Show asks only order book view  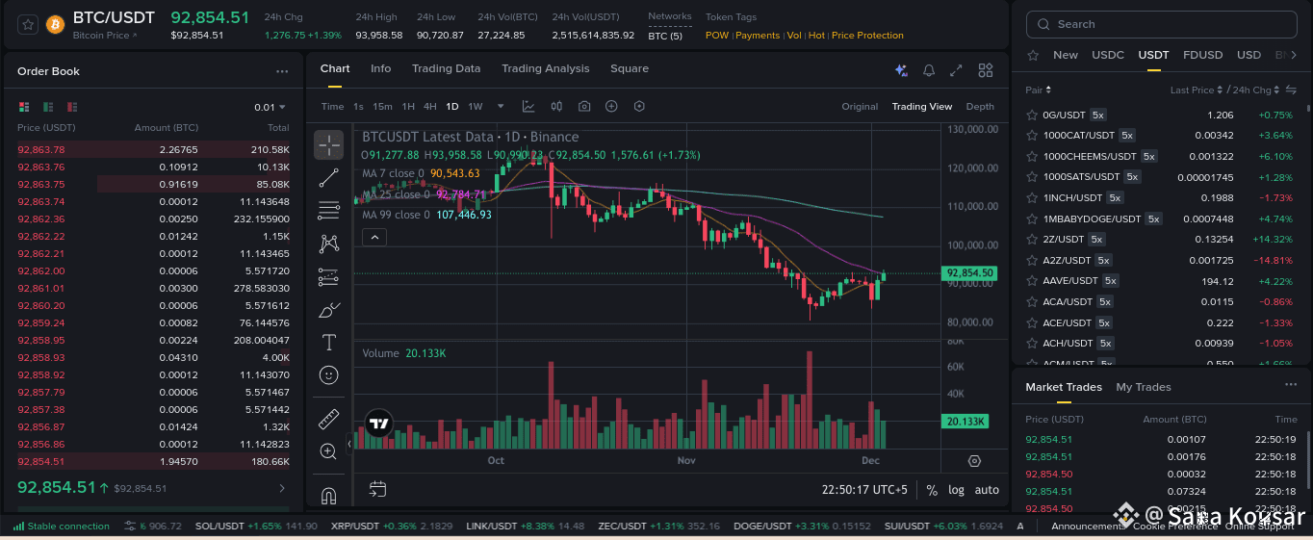click(72, 107)
